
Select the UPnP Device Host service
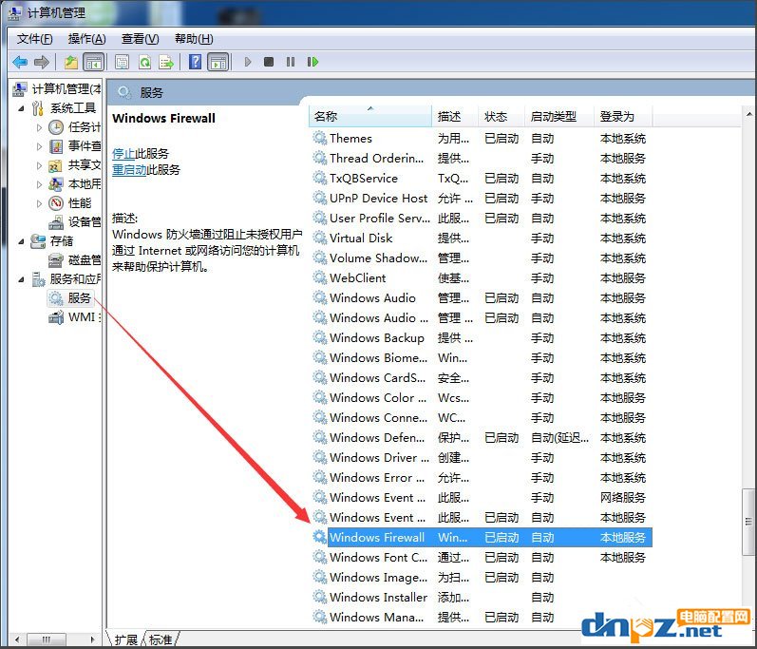click(481, 199)
